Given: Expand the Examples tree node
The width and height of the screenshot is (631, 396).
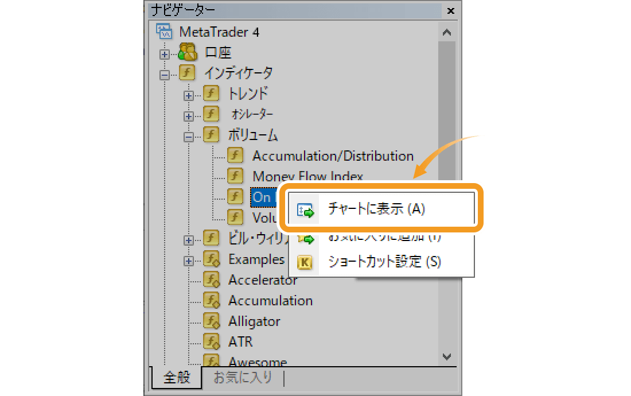Looking at the screenshot, I should (x=188, y=261).
